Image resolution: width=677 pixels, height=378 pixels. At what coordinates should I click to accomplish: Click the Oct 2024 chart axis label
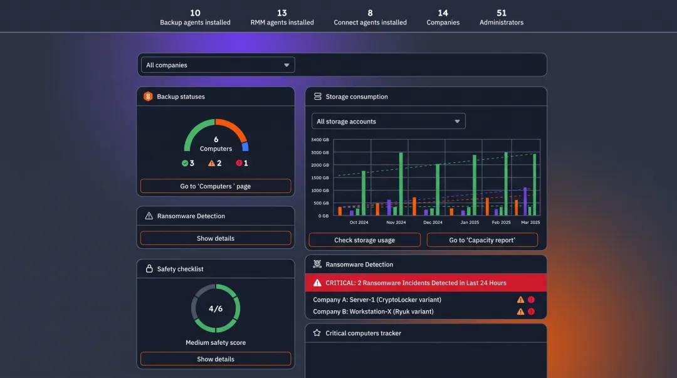(359, 223)
